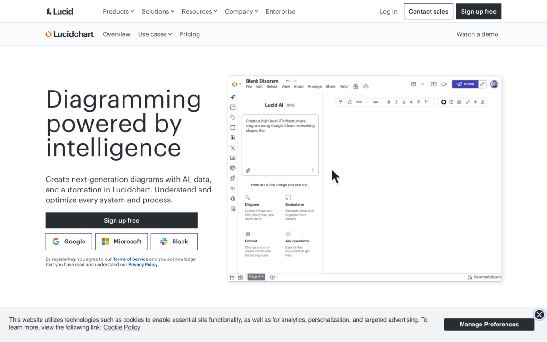547x342 pixels.
Task: Click the lightning bolt action icon
Action: pos(475,102)
